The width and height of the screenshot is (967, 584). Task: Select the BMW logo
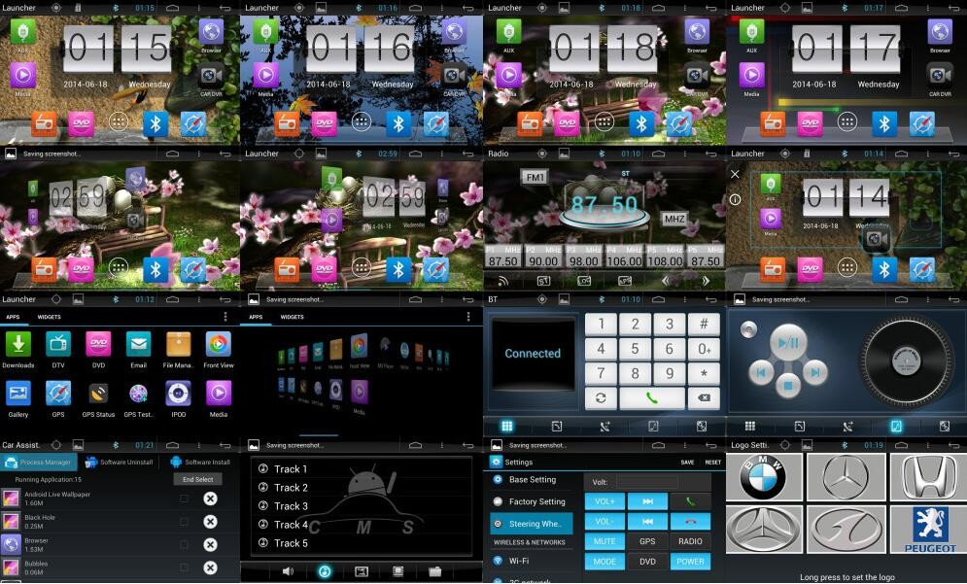click(x=763, y=477)
